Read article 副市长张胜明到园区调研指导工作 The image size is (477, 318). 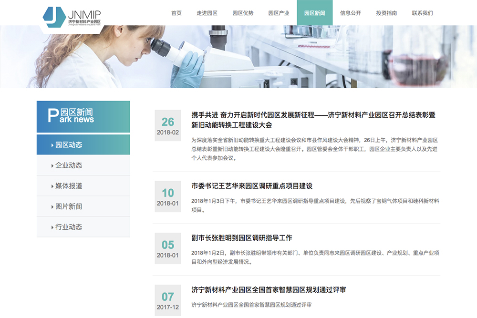[241, 238]
